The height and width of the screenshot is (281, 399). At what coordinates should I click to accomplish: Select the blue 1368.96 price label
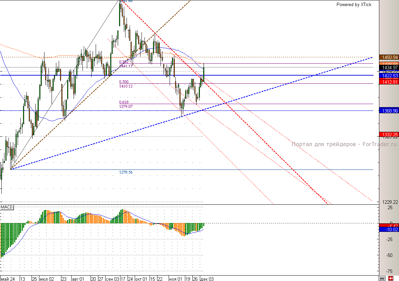point(389,111)
